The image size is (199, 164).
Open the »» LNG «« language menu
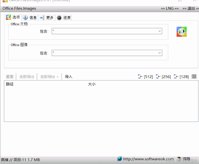tap(170, 8)
